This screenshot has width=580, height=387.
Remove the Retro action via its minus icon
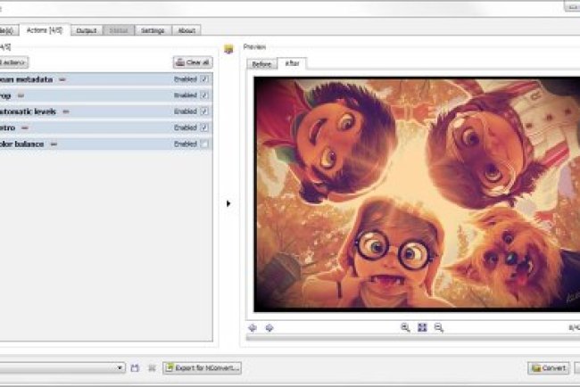click(x=25, y=128)
